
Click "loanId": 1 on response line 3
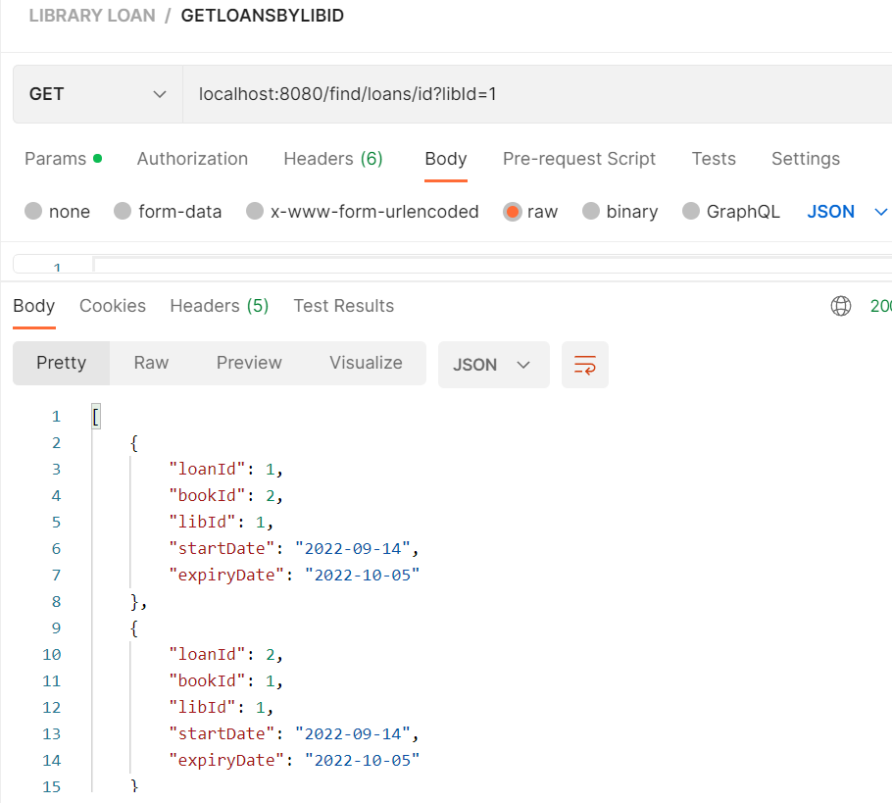[x=225, y=470]
